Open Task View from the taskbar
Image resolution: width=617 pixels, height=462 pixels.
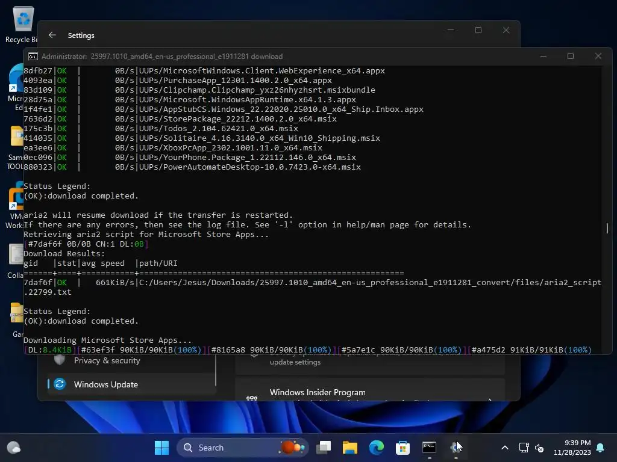tap(324, 448)
